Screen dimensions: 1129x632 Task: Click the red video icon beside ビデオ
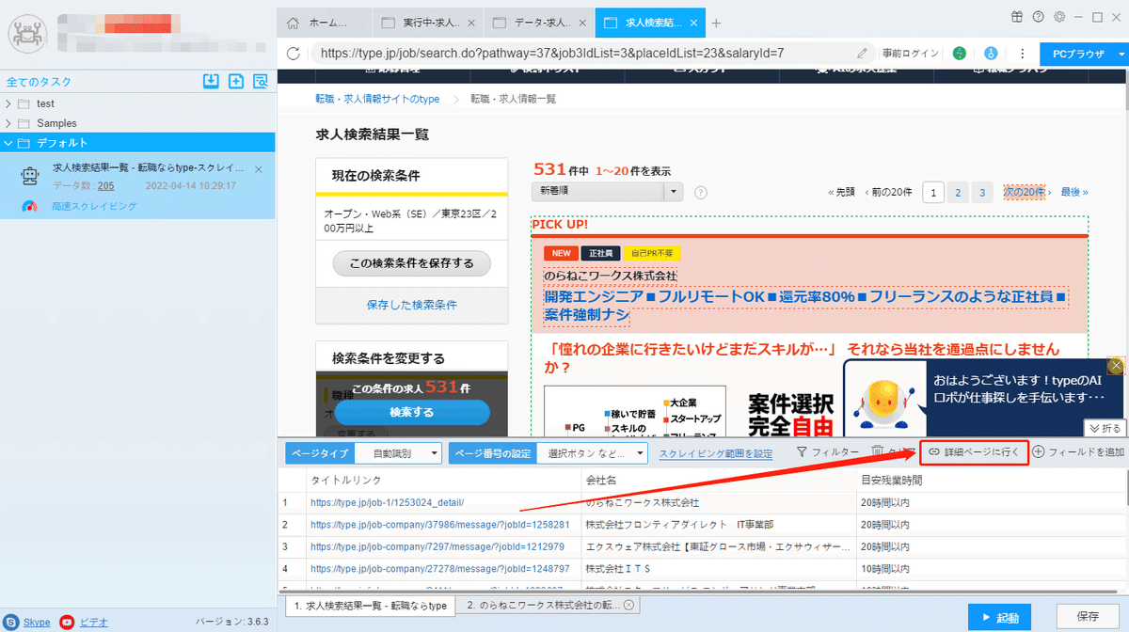point(67,622)
